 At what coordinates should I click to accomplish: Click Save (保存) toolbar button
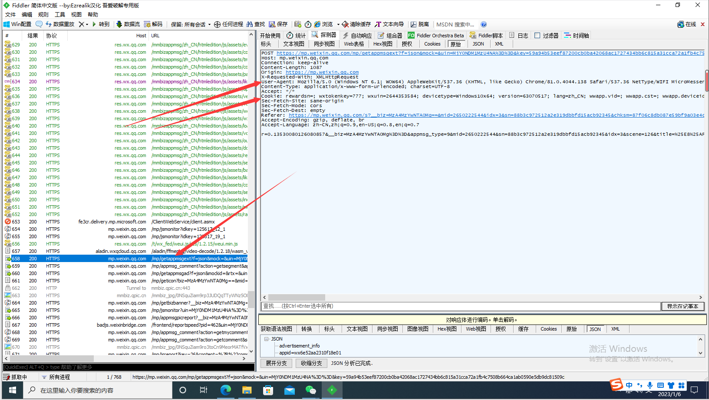coord(278,24)
